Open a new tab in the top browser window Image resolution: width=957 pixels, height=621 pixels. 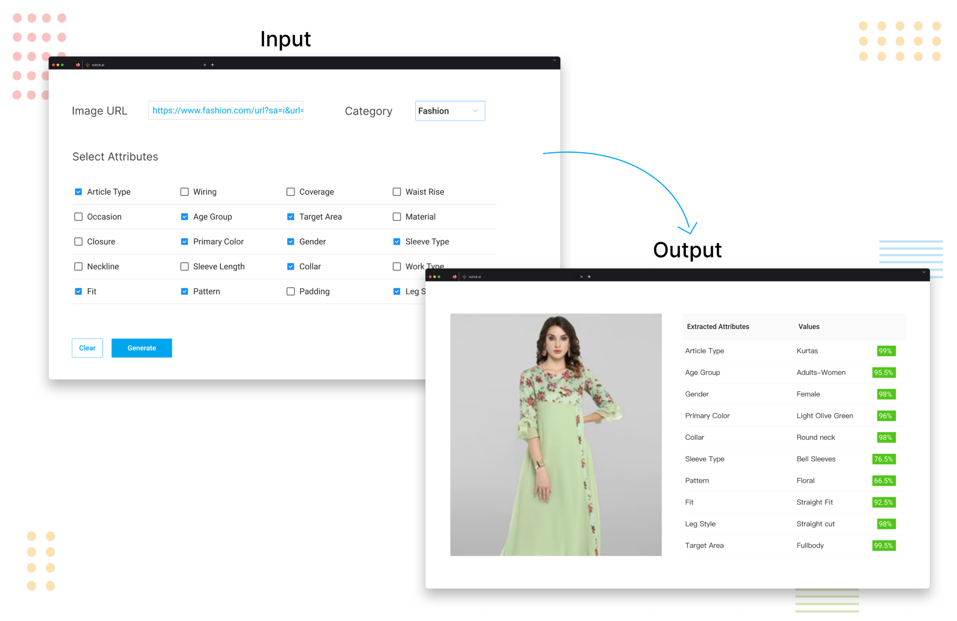point(213,64)
